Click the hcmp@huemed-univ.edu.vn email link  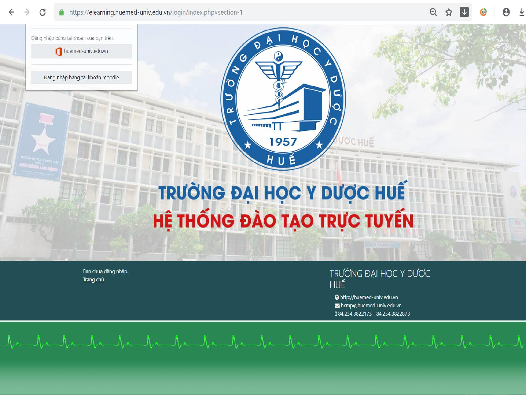[371, 305]
